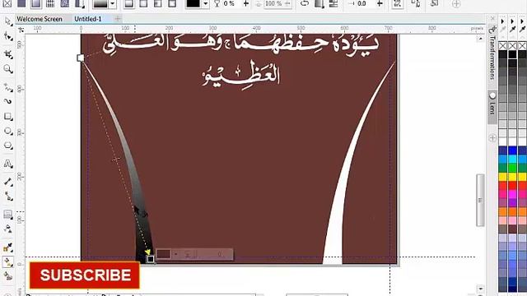
Task: Toggle Free scale and skew button
Action: [x=398, y=3]
